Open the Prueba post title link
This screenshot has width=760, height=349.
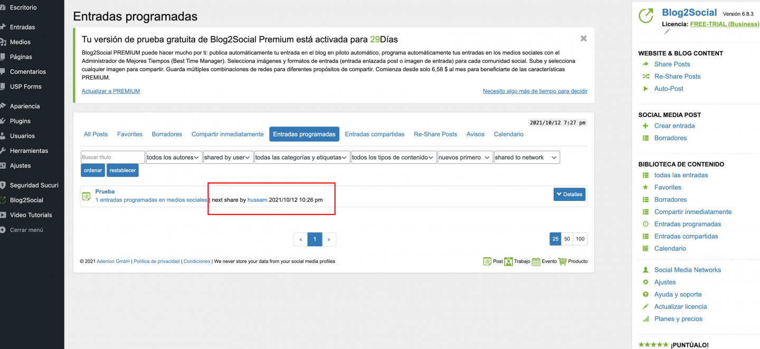click(105, 191)
